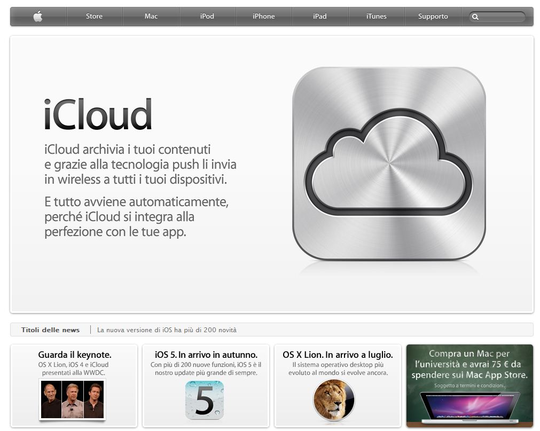Screen dimensions: 540x431
Task: Open the iOS 200 novità news headline
Action: coord(167,330)
